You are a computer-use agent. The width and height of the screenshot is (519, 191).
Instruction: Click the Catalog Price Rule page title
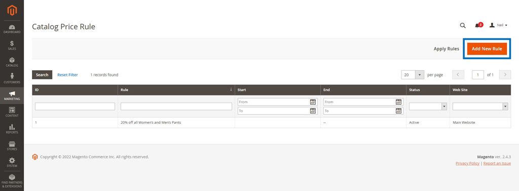pos(63,27)
